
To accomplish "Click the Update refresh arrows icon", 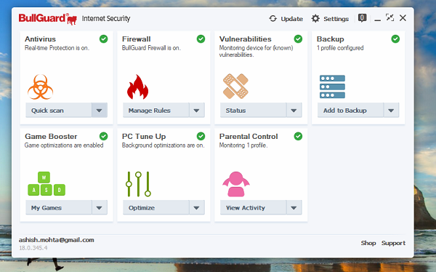I will (272, 19).
